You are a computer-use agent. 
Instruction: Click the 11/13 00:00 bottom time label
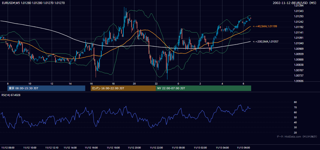tap(178, 147)
